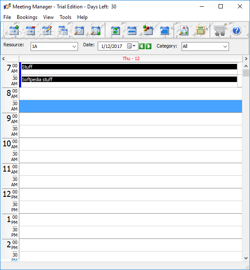This screenshot has height=270, width=250.
Task: Close the Meeting Manager window
Action: [x=240, y=7]
